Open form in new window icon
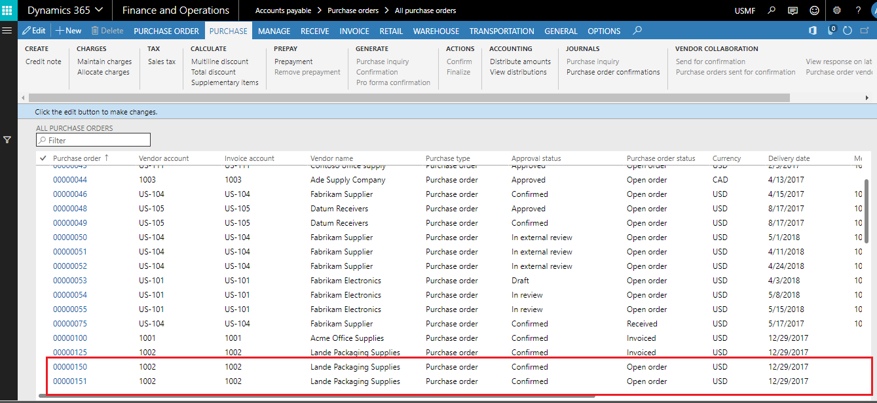 tap(866, 30)
